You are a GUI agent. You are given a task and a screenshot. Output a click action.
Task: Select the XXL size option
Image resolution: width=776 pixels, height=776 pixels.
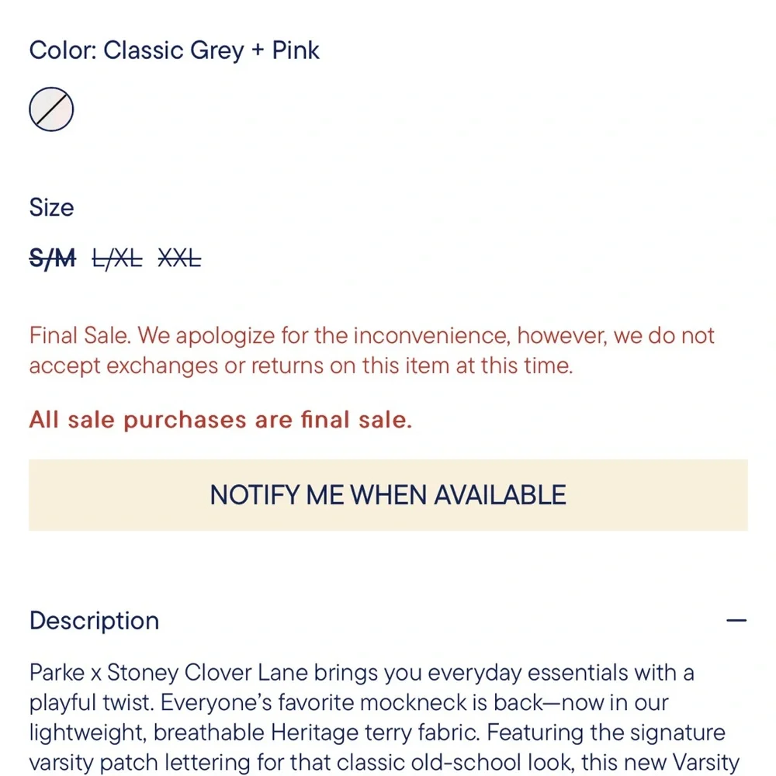click(x=179, y=258)
